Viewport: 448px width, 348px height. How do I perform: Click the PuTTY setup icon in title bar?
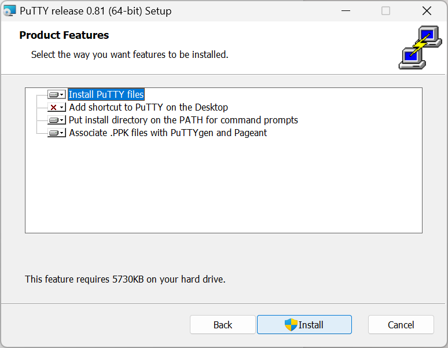(x=10, y=10)
